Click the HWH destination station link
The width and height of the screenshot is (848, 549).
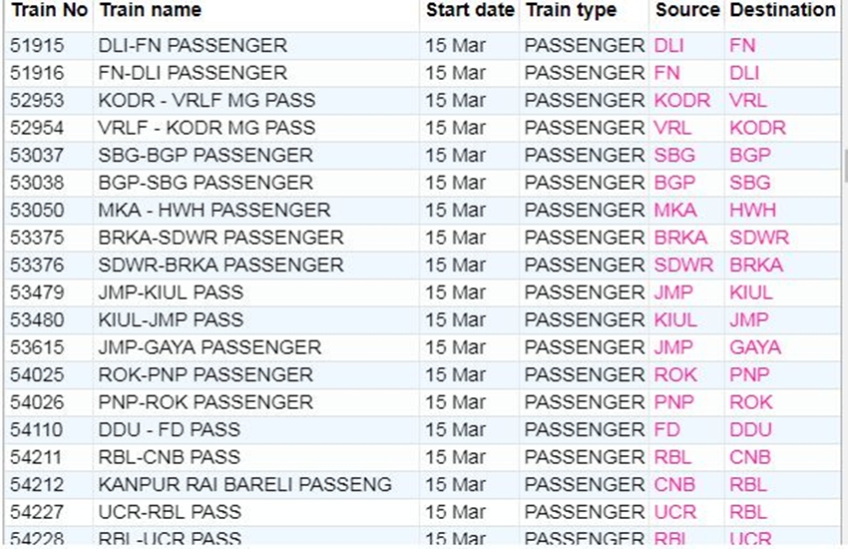tap(752, 211)
